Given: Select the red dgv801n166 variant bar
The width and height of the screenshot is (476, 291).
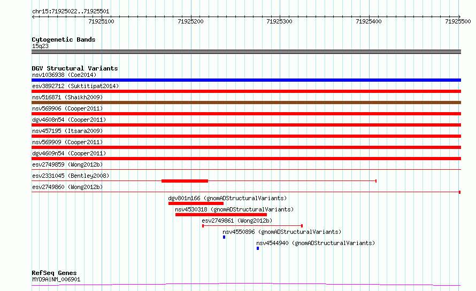Looking at the screenshot, I should point(196,203).
